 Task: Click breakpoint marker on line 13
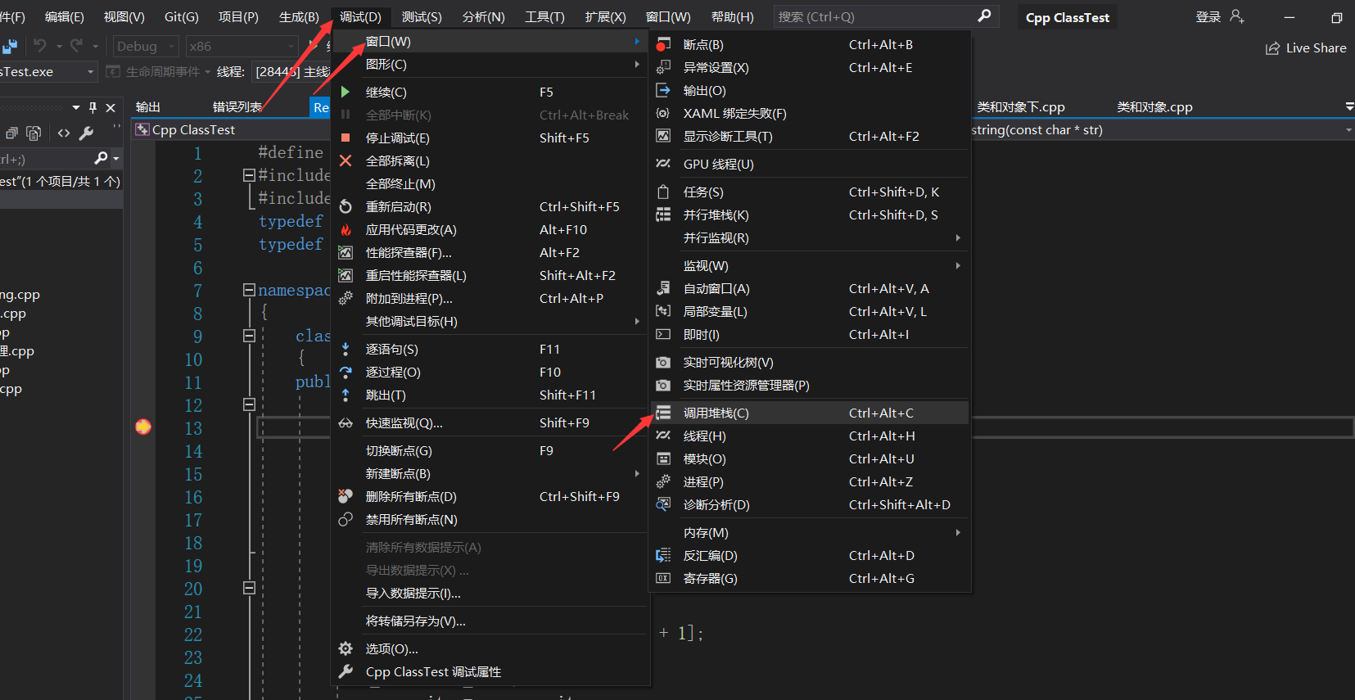(143, 427)
